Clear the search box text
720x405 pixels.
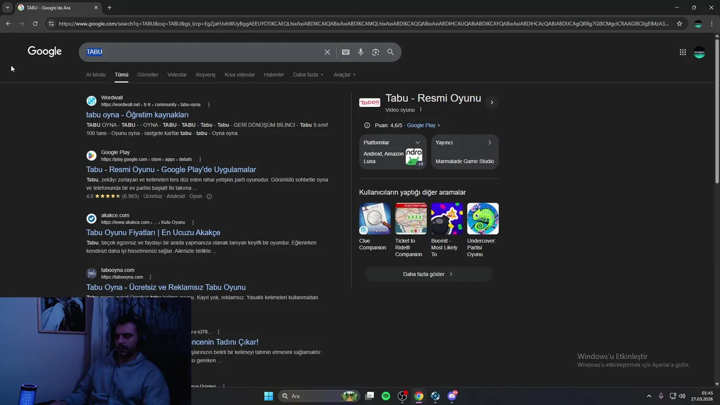tap(327, 52)
